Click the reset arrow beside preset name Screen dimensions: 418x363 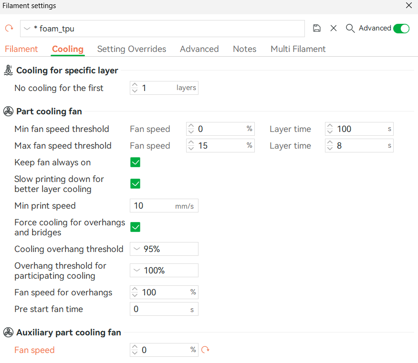pyautogui.click(x=9, y=29)
